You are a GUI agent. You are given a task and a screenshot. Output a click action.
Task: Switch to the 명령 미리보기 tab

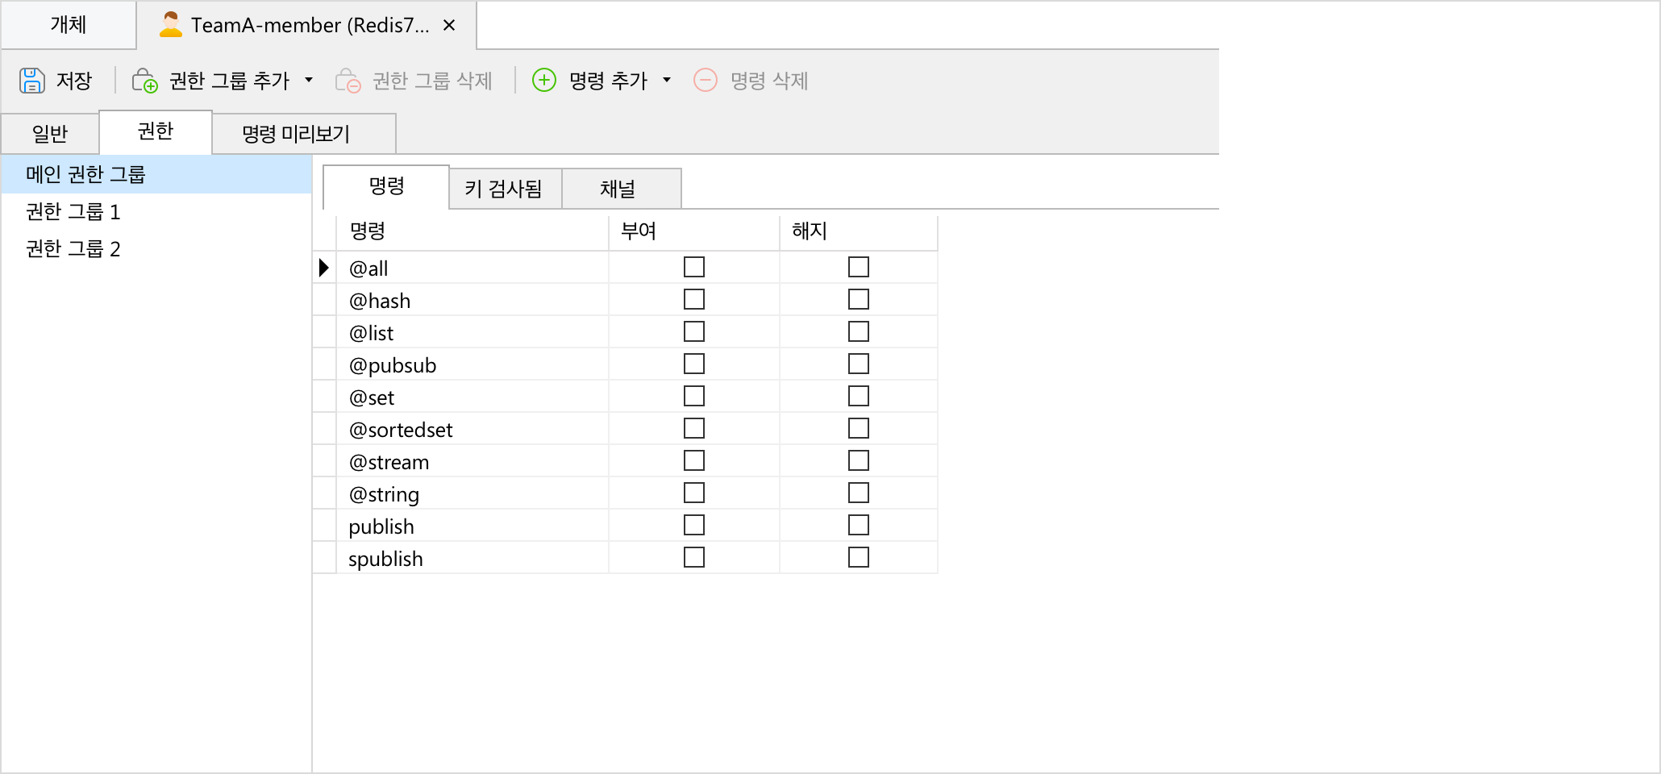coord(296,134)
